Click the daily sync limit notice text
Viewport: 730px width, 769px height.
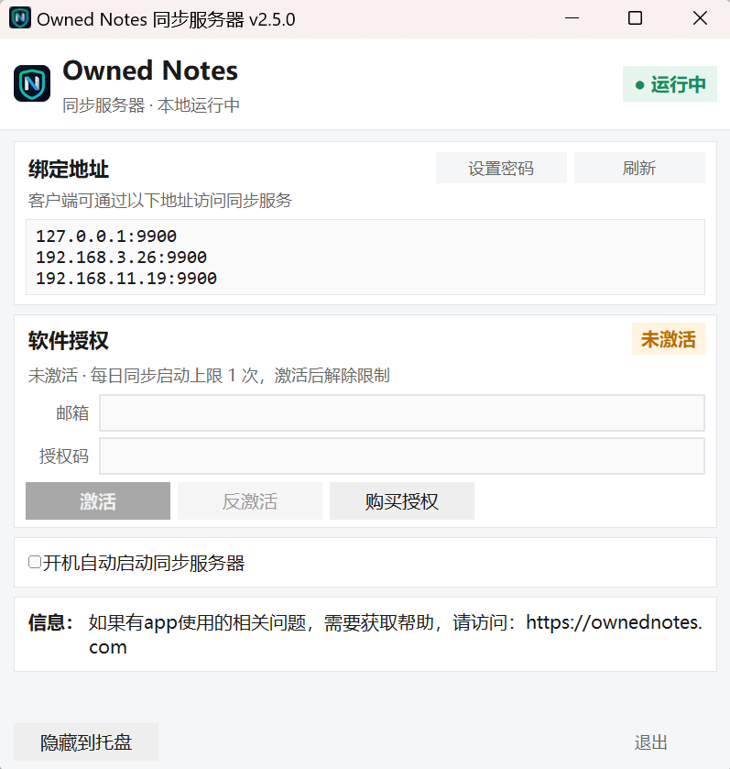click(209, 375)
